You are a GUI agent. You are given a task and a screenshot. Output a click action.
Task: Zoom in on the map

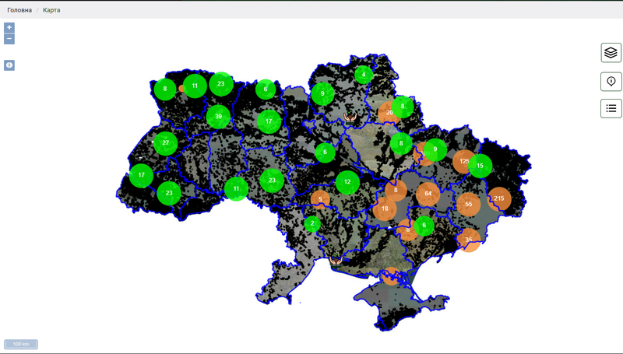click(9, 27)
